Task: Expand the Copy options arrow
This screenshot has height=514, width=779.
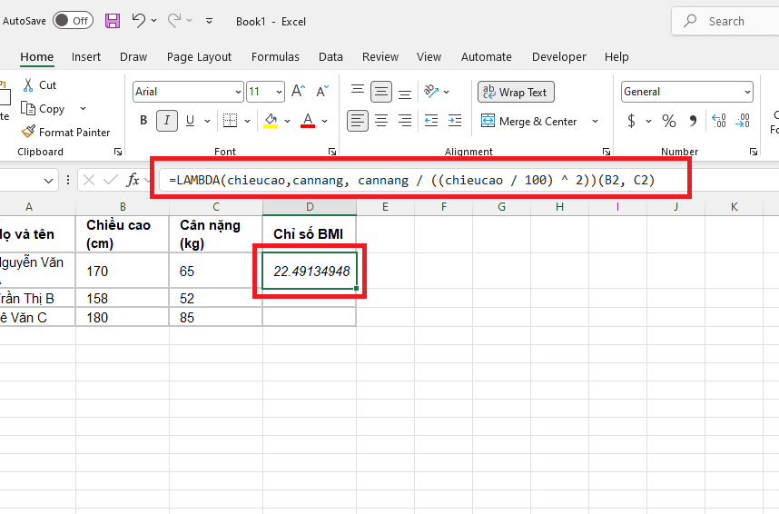Action: (x=83, y=108)
